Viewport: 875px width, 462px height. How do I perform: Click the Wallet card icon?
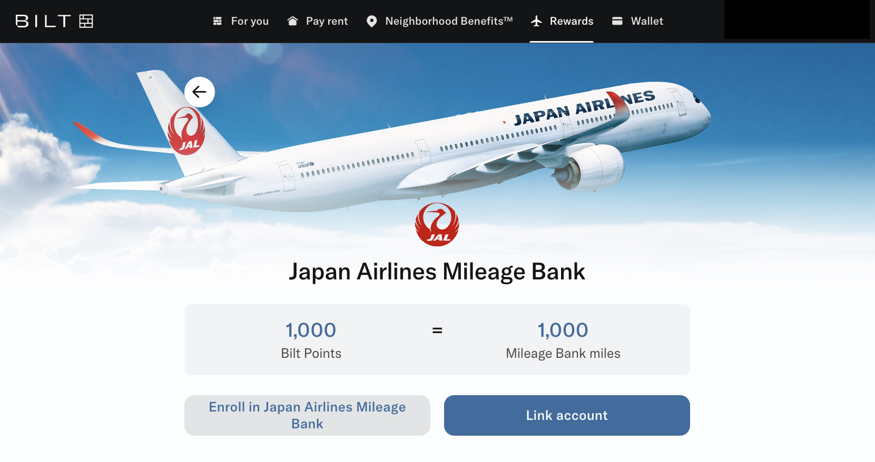[617, 21]
